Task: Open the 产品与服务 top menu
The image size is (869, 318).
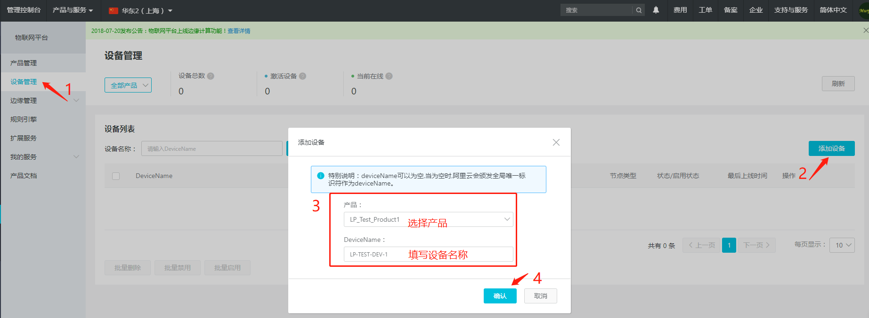Action: 73,10
